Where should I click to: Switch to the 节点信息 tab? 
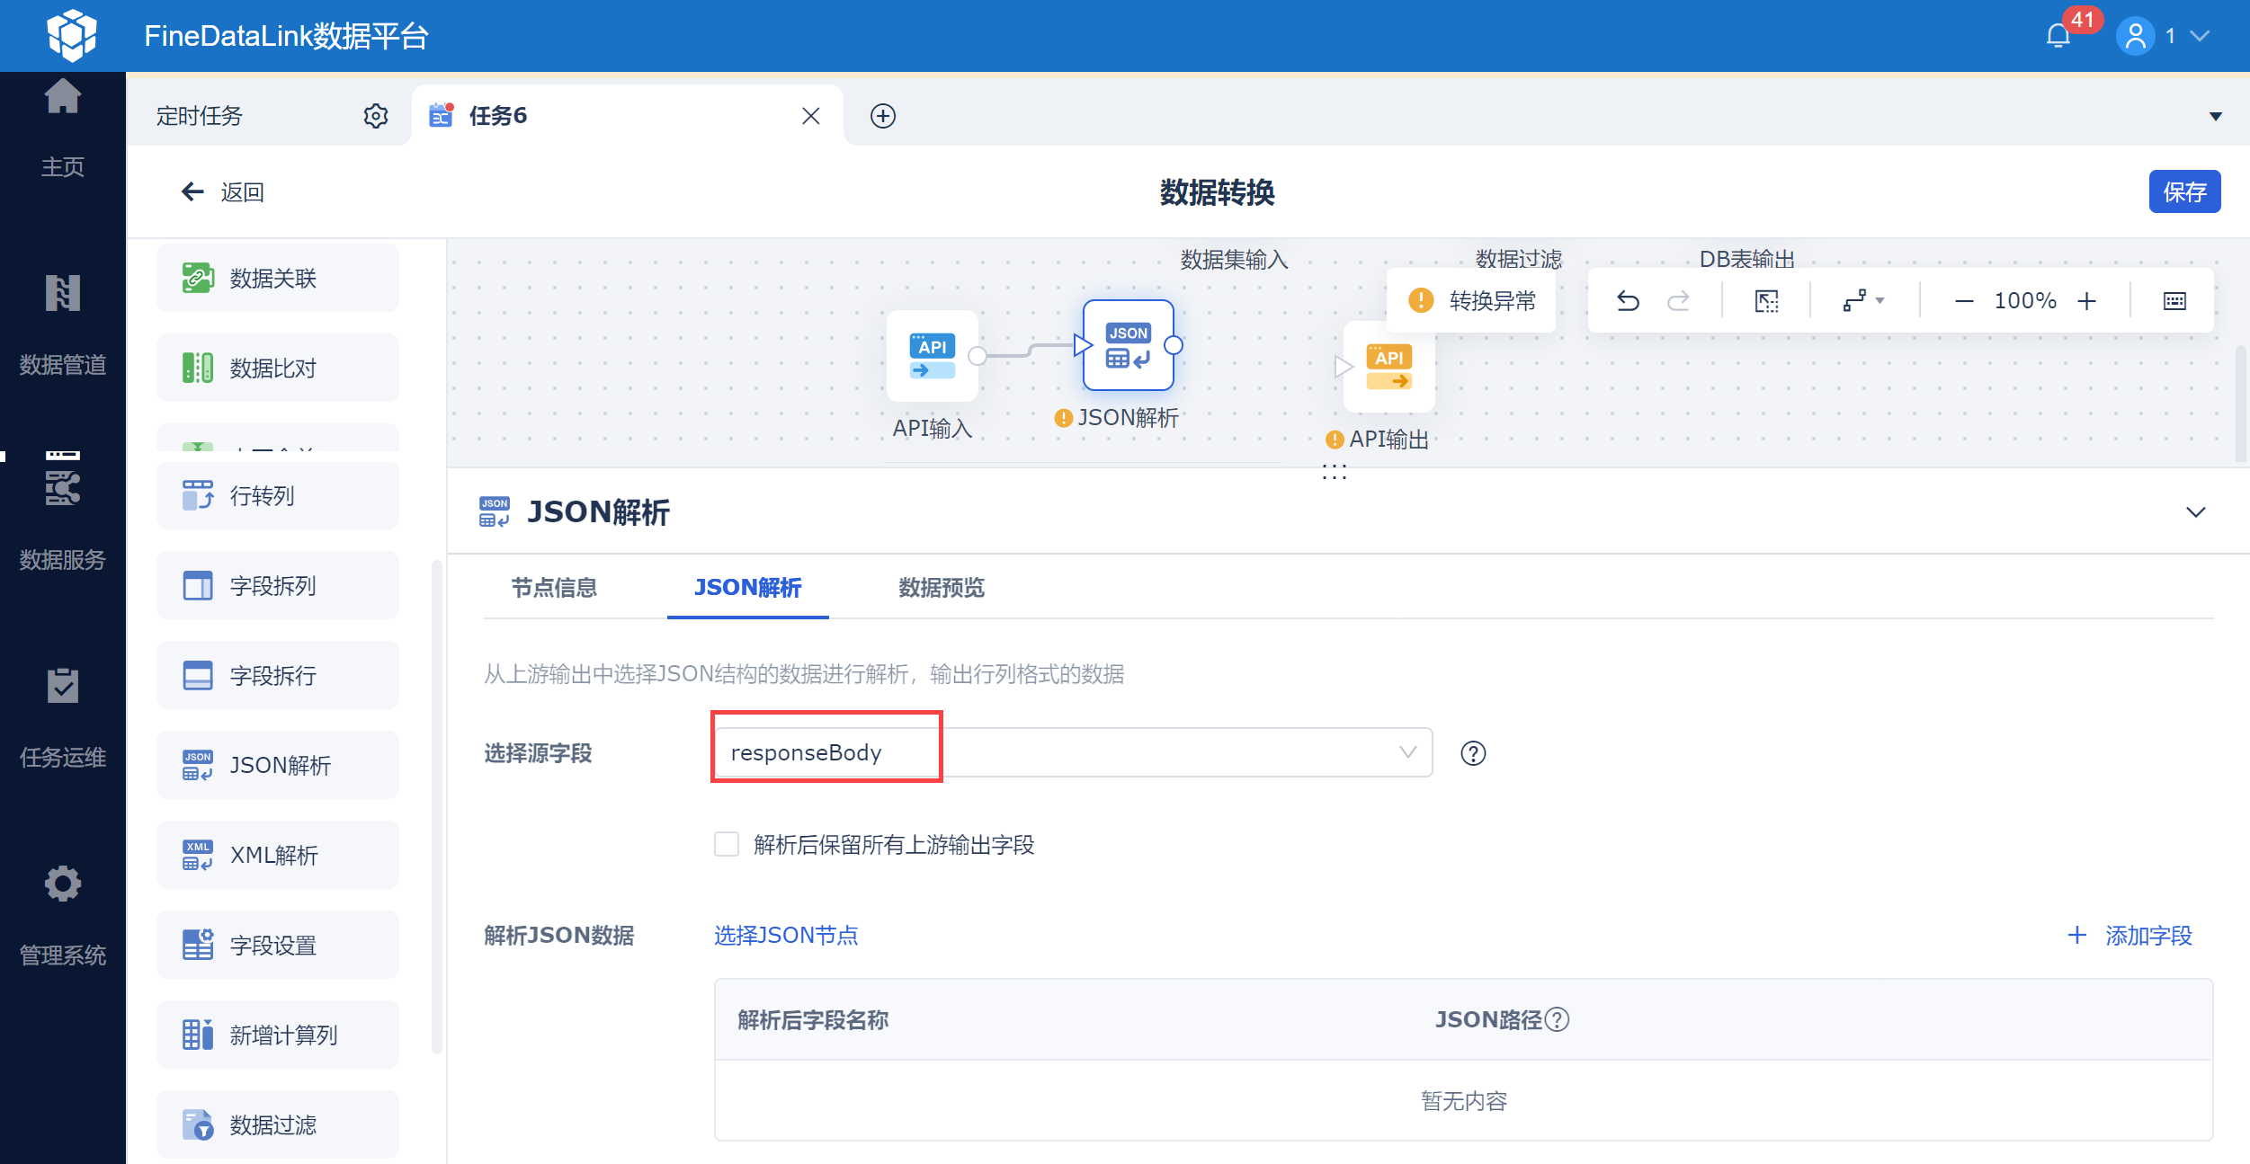554,588
